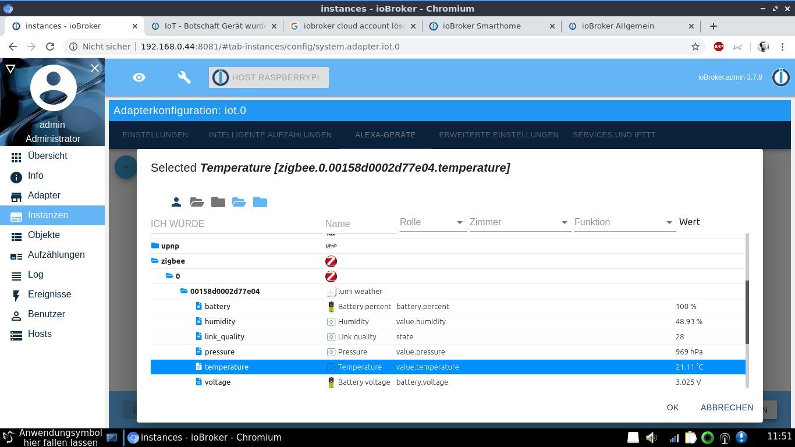Open Hosts in the sidebar
795x447 pixels.
pyautogui.click(x=52, y=334)
